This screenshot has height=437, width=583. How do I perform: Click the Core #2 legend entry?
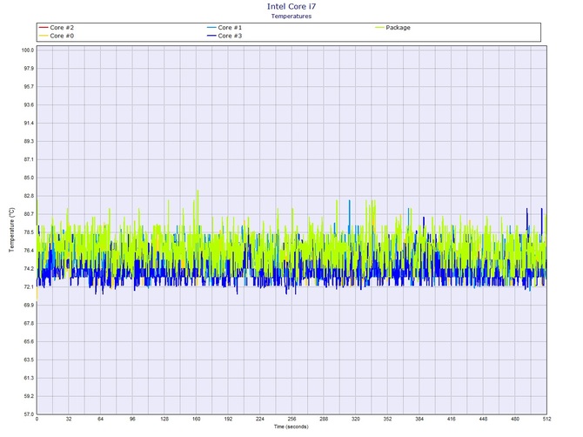57,28
